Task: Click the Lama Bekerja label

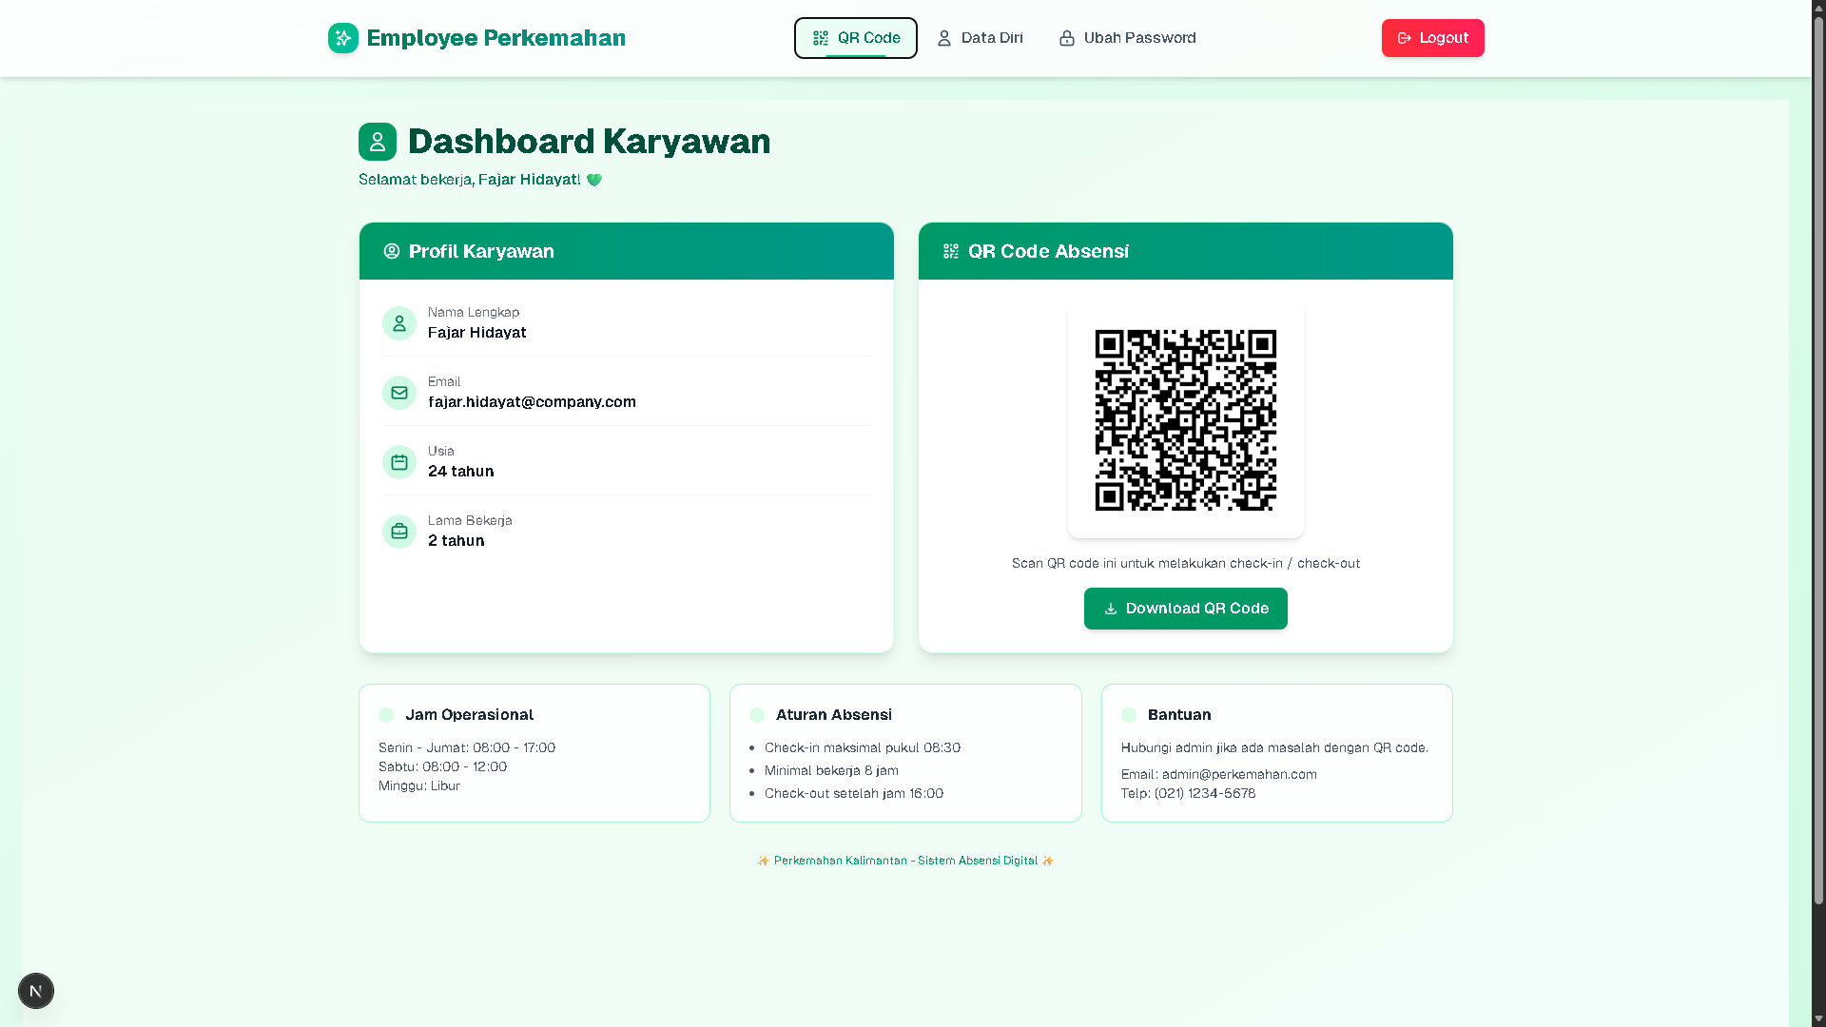Action: [470, 520]
